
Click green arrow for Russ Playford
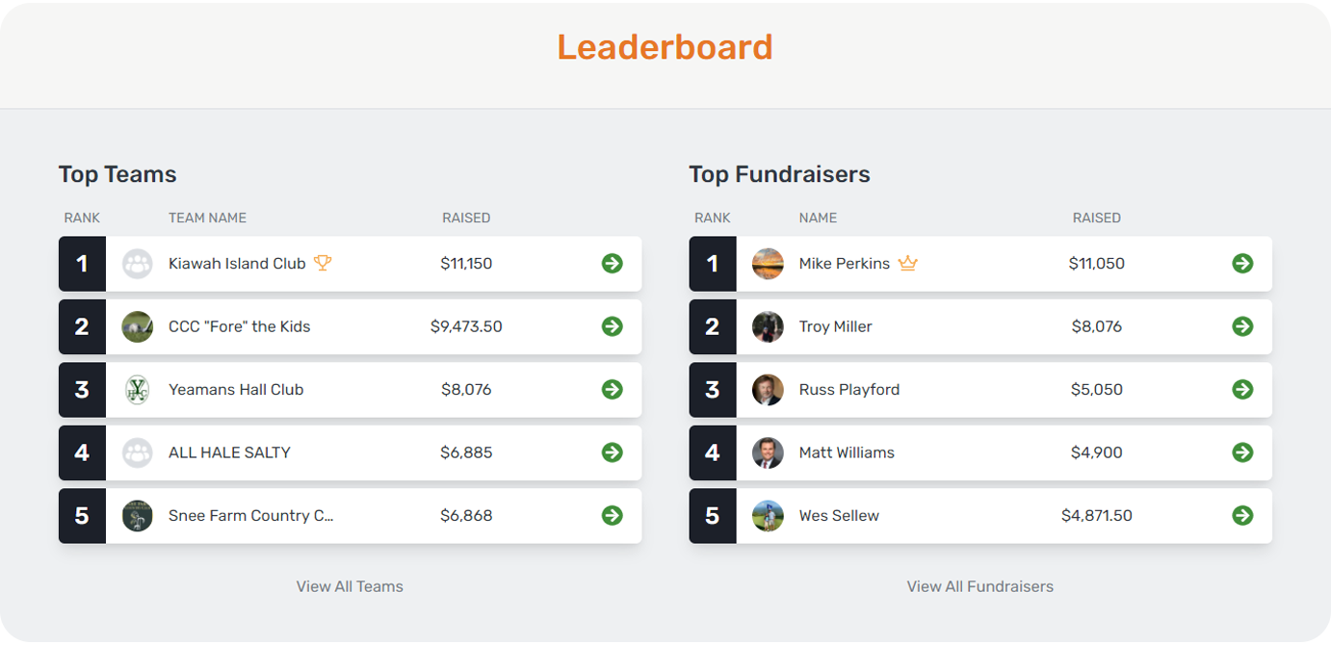pos(1242,390)
